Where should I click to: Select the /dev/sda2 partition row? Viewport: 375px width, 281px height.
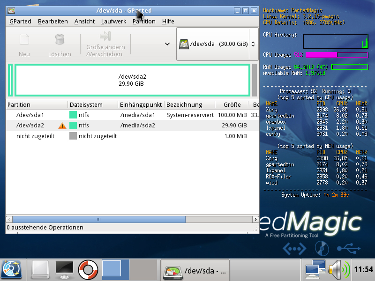pyautogui.click(x=132, y=125)
